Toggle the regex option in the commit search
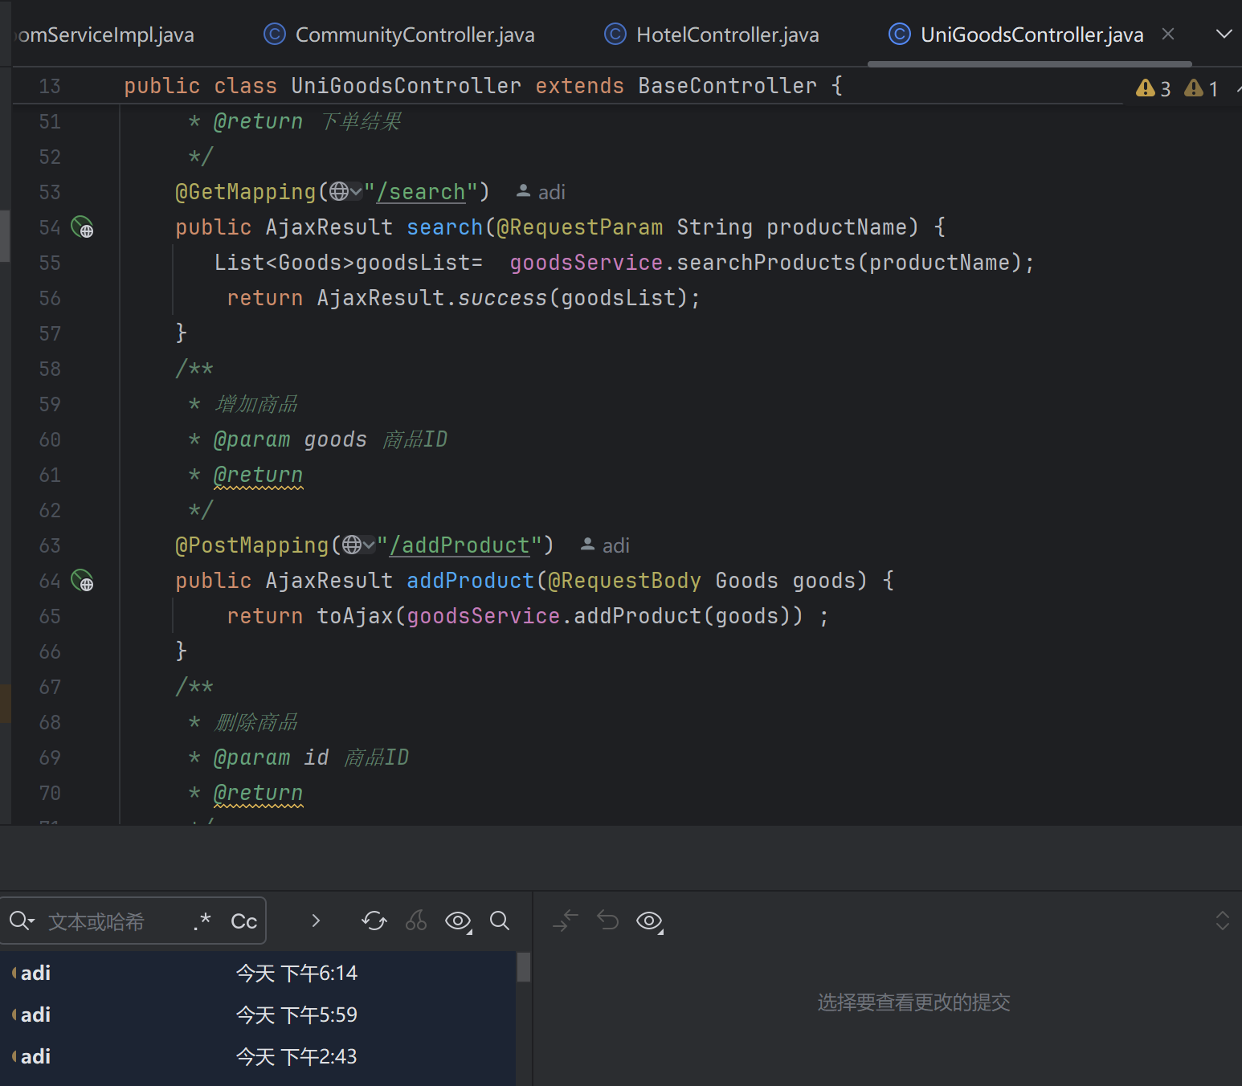 (x=202, y=921)
